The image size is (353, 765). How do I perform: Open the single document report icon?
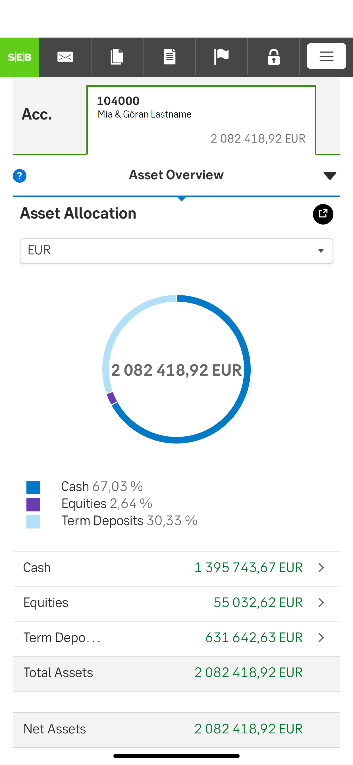point(169,57)
